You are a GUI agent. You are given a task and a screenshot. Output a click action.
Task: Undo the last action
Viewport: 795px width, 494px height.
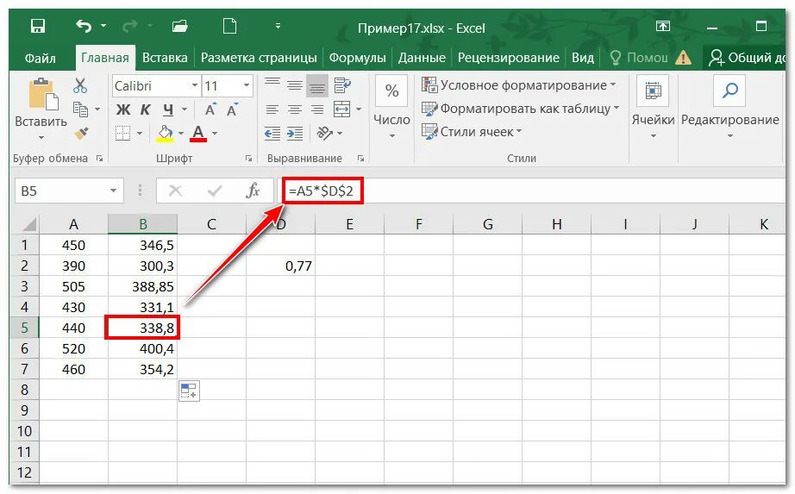(84, 26)
